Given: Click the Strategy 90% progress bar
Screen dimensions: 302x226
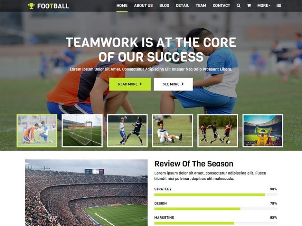Looking at the screenshot, I should (x=215, y=195).
